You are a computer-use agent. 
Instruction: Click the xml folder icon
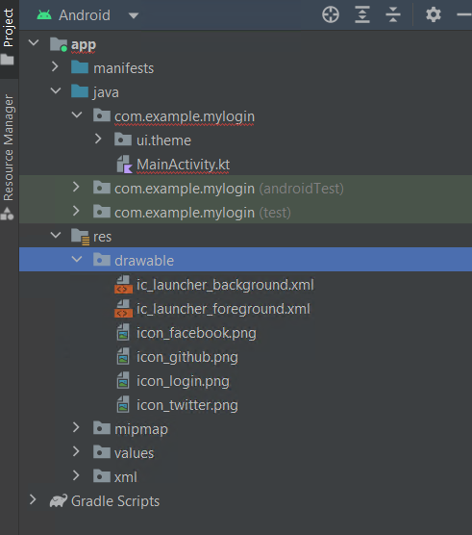(x=102, y=476)
